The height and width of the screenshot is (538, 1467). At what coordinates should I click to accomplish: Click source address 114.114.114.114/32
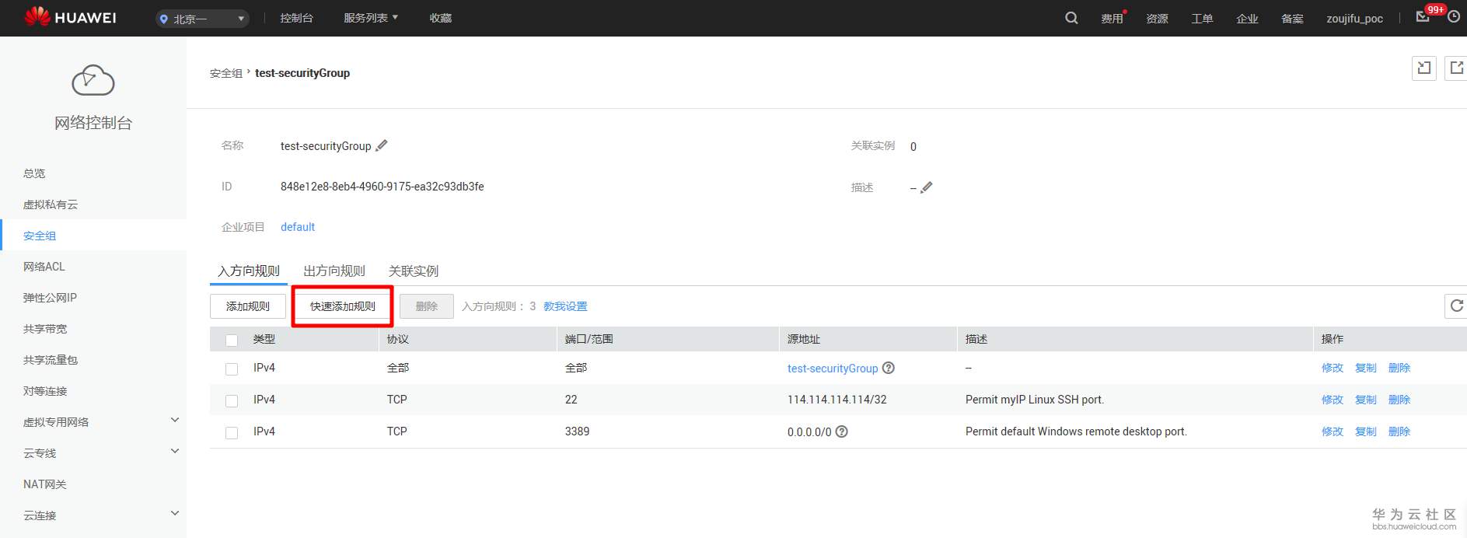pyautogui.click(x=837, y=400)
